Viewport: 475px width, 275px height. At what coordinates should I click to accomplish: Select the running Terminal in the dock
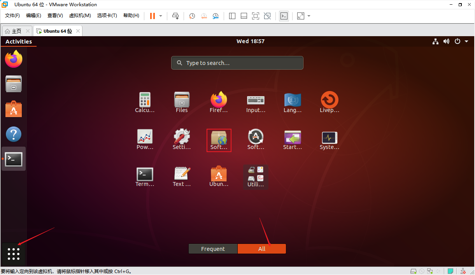point(14,159)
